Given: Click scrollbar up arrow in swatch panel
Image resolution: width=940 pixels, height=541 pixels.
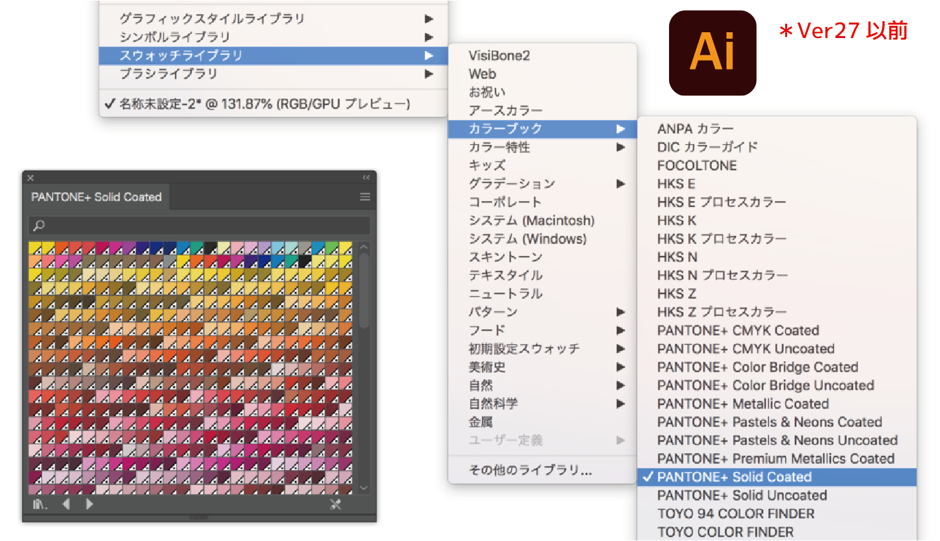Looking at the screenshot, I should coord(364,247).
